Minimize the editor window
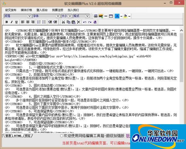The width and height of the screenshot is (186, 149). pyautogui.click(x=165, y=3)
